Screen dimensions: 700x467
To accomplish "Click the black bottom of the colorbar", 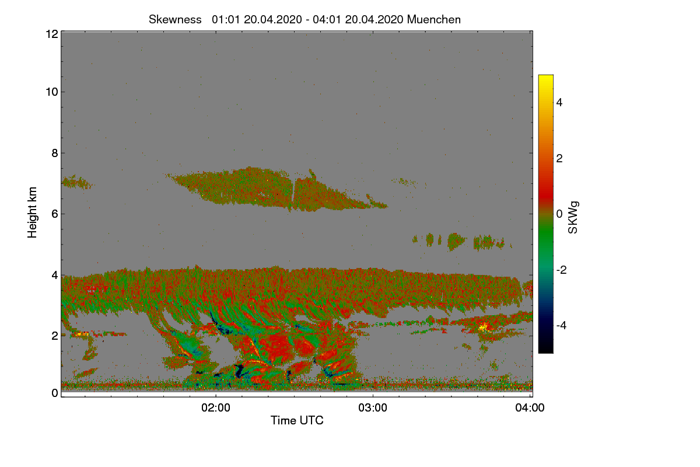I will coord(545,348).
